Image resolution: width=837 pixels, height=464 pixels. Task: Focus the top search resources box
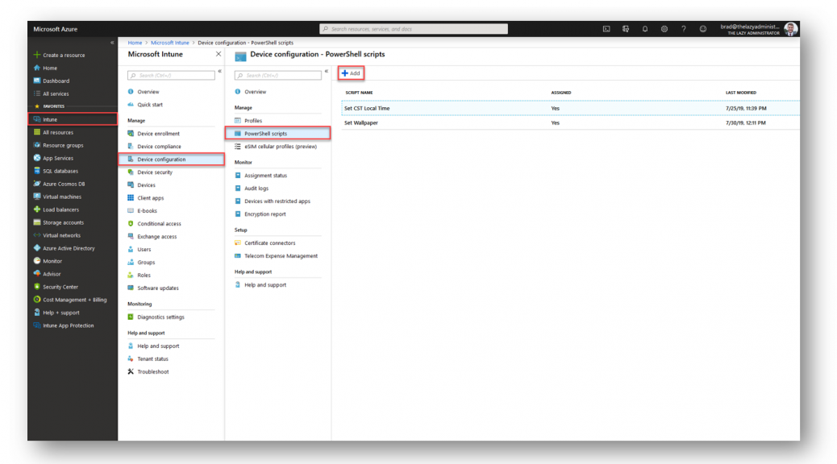[x=414, y=29]
